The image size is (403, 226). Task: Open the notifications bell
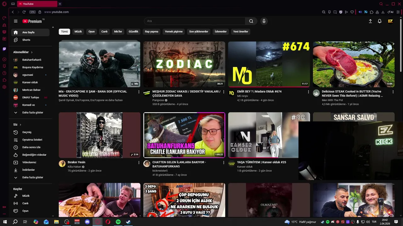click(x=380, y=21)
